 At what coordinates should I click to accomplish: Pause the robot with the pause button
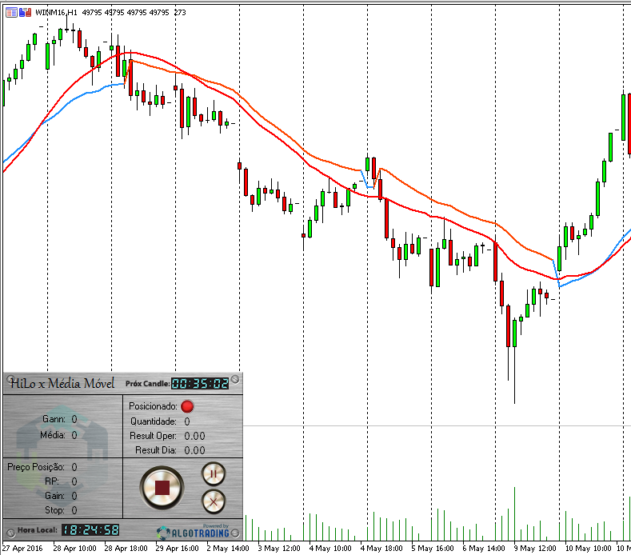(214, 474)
